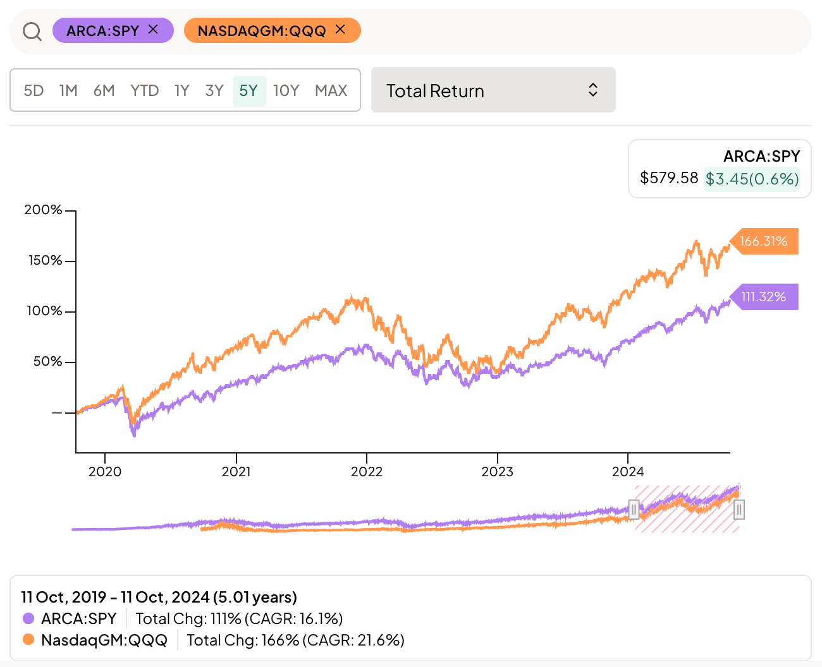Click orange NasdaqGM:QQQ legend dot
The height and width of the screenshot is (667, 822).
pos(28,639)
